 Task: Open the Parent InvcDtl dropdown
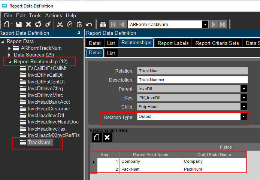tap(244, 89)
